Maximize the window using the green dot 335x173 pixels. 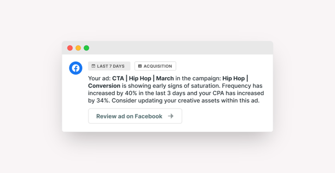click(x=87, y=48)
